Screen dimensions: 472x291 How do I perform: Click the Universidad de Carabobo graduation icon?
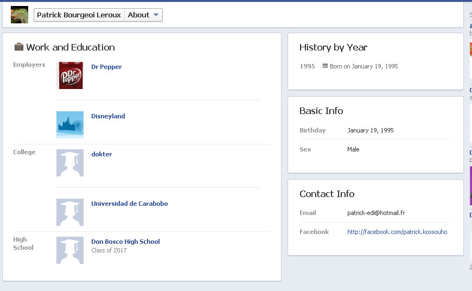70,212
